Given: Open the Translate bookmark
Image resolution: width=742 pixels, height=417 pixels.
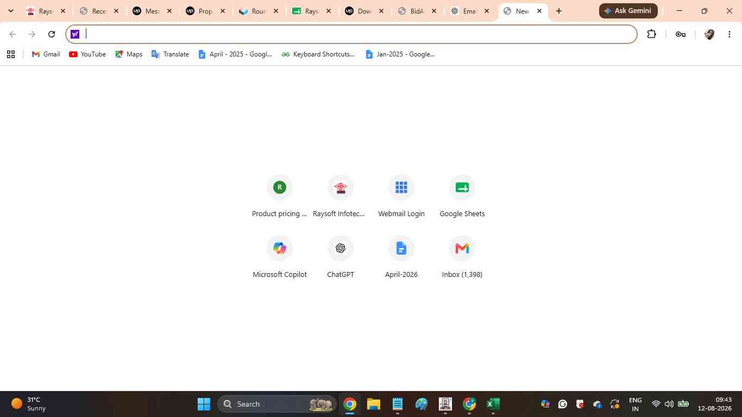Looking at the screenshot, I should [170, 54].
